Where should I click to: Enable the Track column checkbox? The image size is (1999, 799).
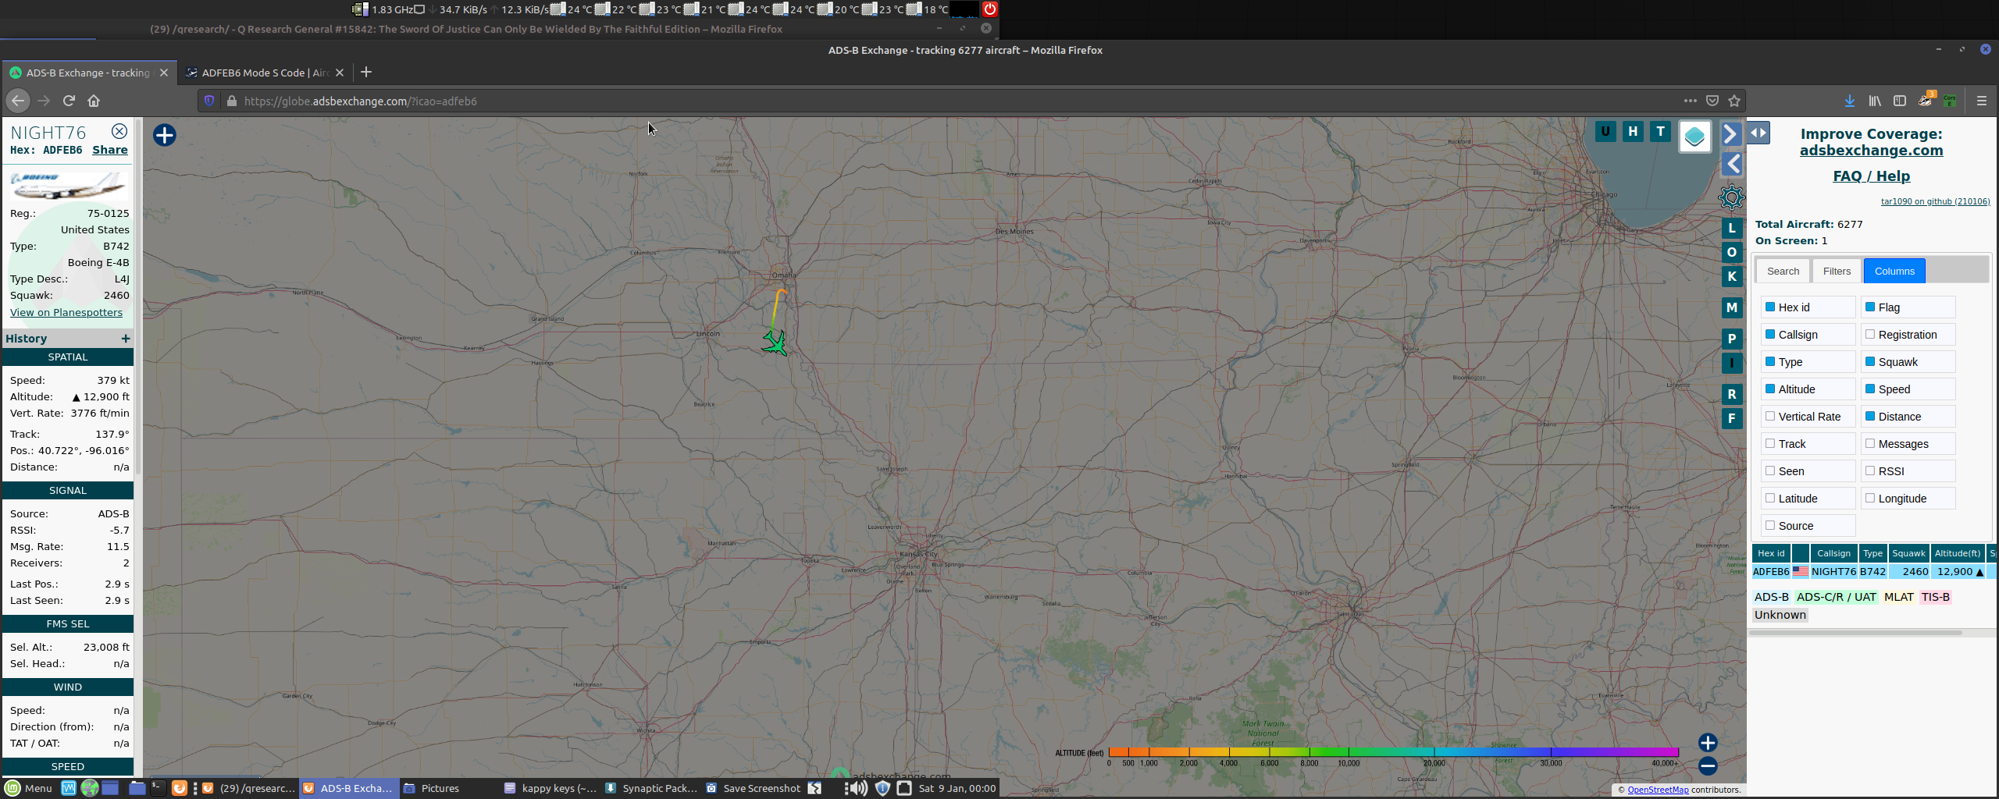(1770, 443)
